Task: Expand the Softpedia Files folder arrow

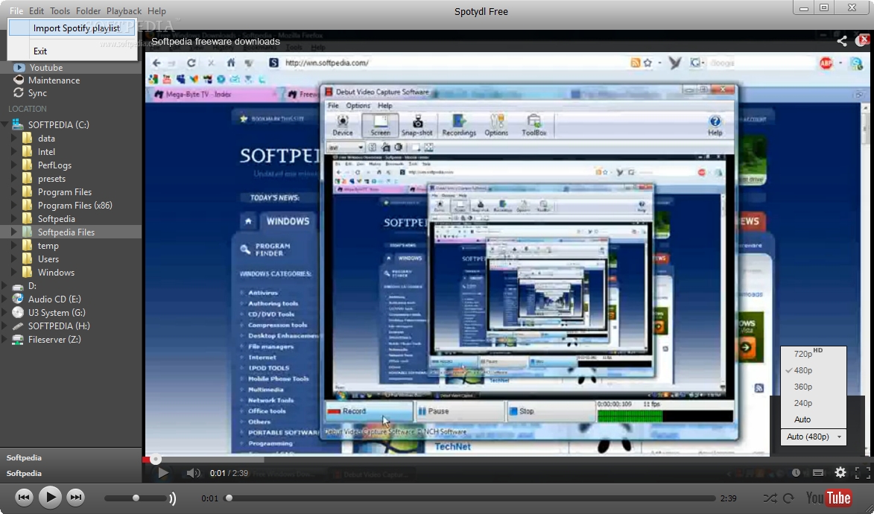Action: 14,232
